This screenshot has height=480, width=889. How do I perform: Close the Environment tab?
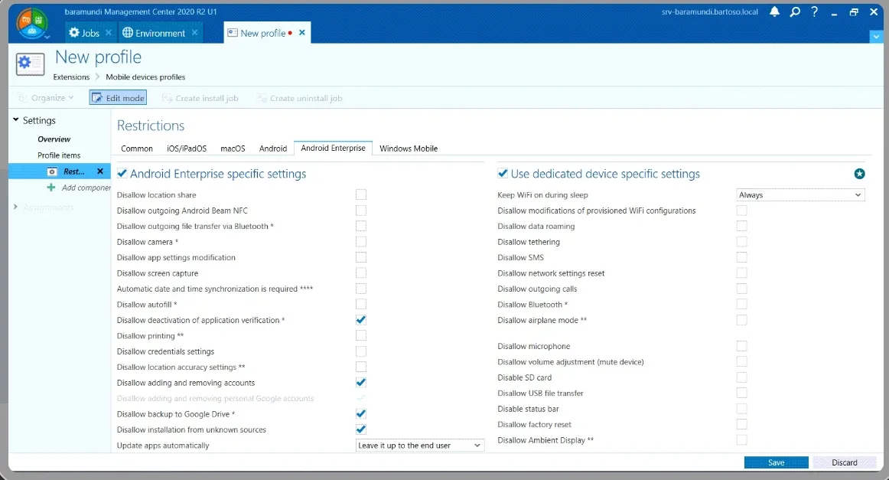[194, 32]
